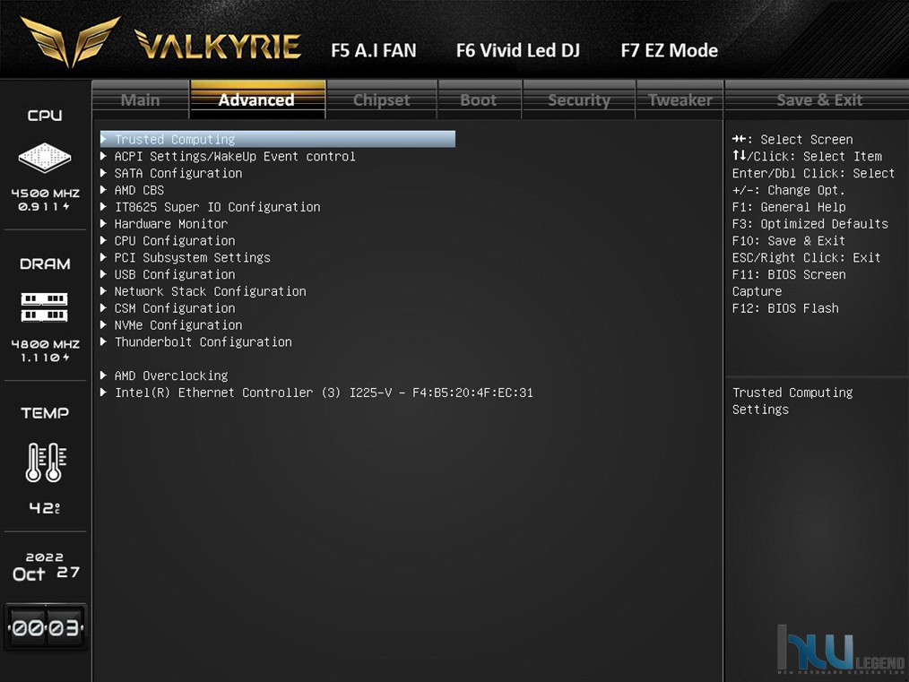
Task: Open Hardware Monitor entry
Action: [171, 224]
